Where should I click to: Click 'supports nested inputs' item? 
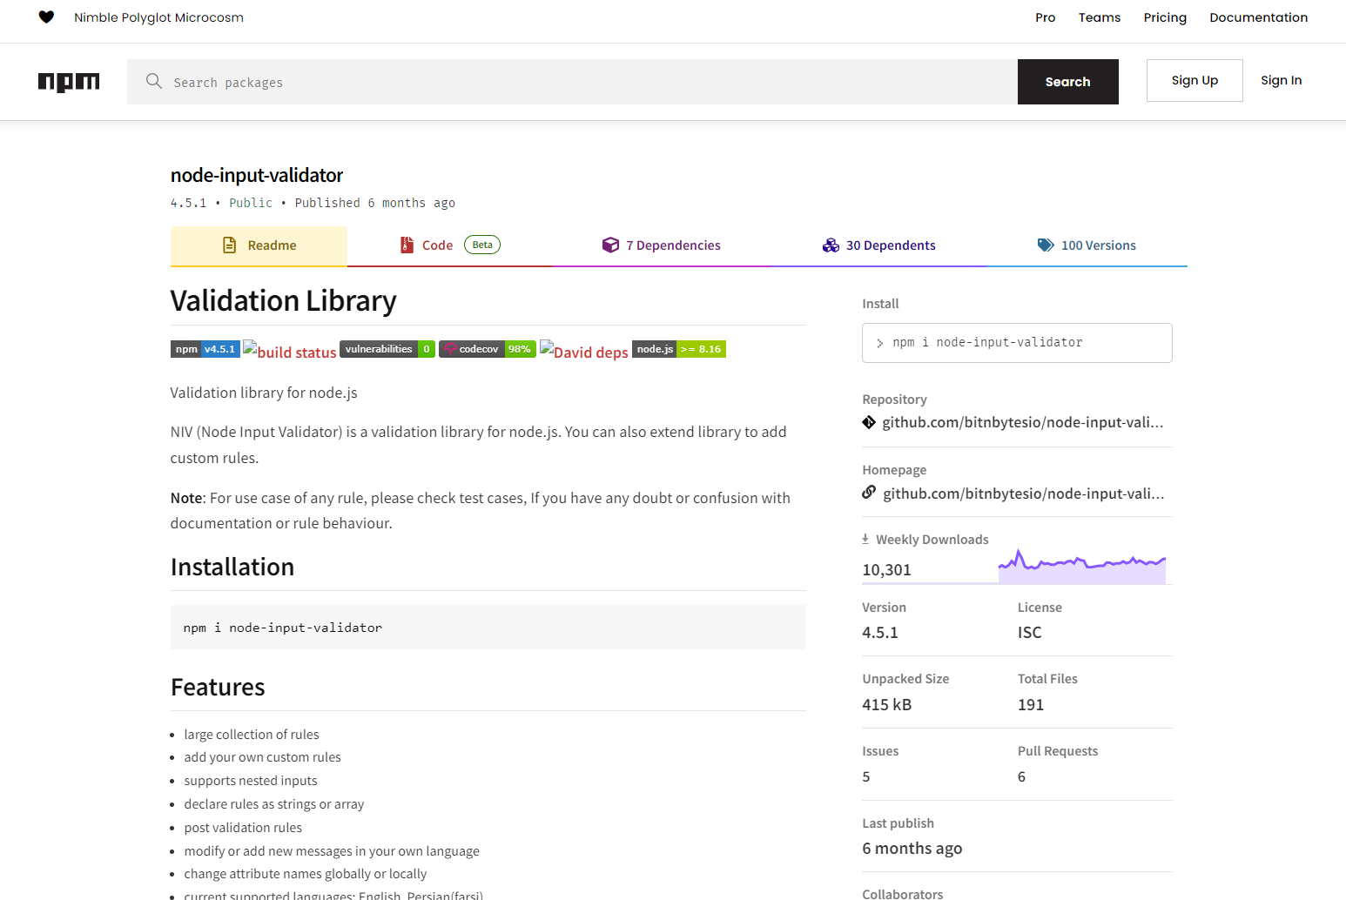click(x=251, y=781)
